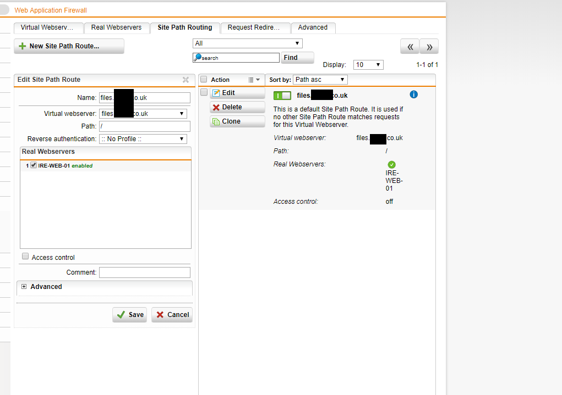Image resolution: width=562 pixels, height=395 pixels.
Task: Click the green status icon for IRE-WEB-01
Action: (x=391, y=165)
